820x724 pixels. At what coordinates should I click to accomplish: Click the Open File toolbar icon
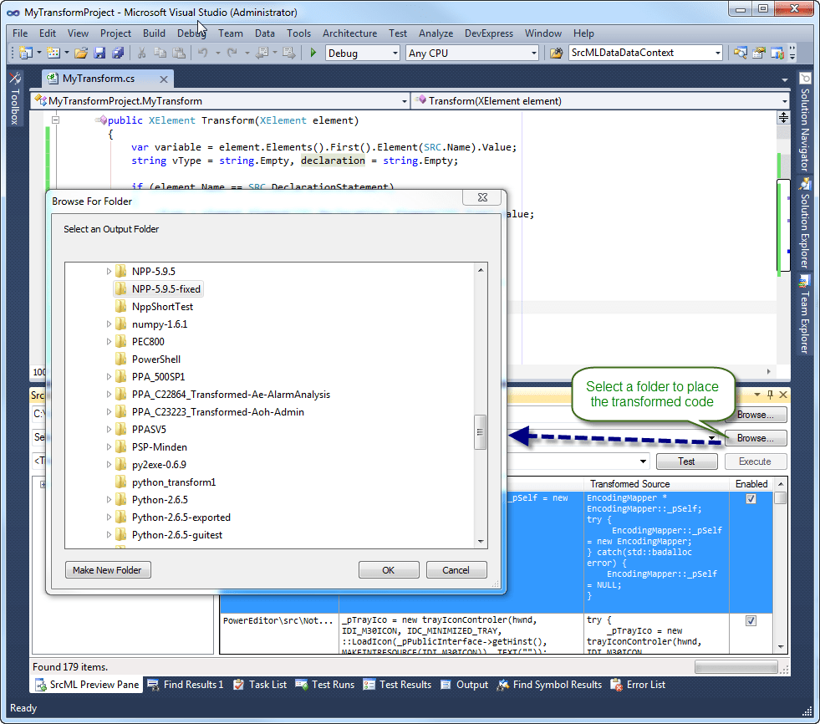[81, 53]
